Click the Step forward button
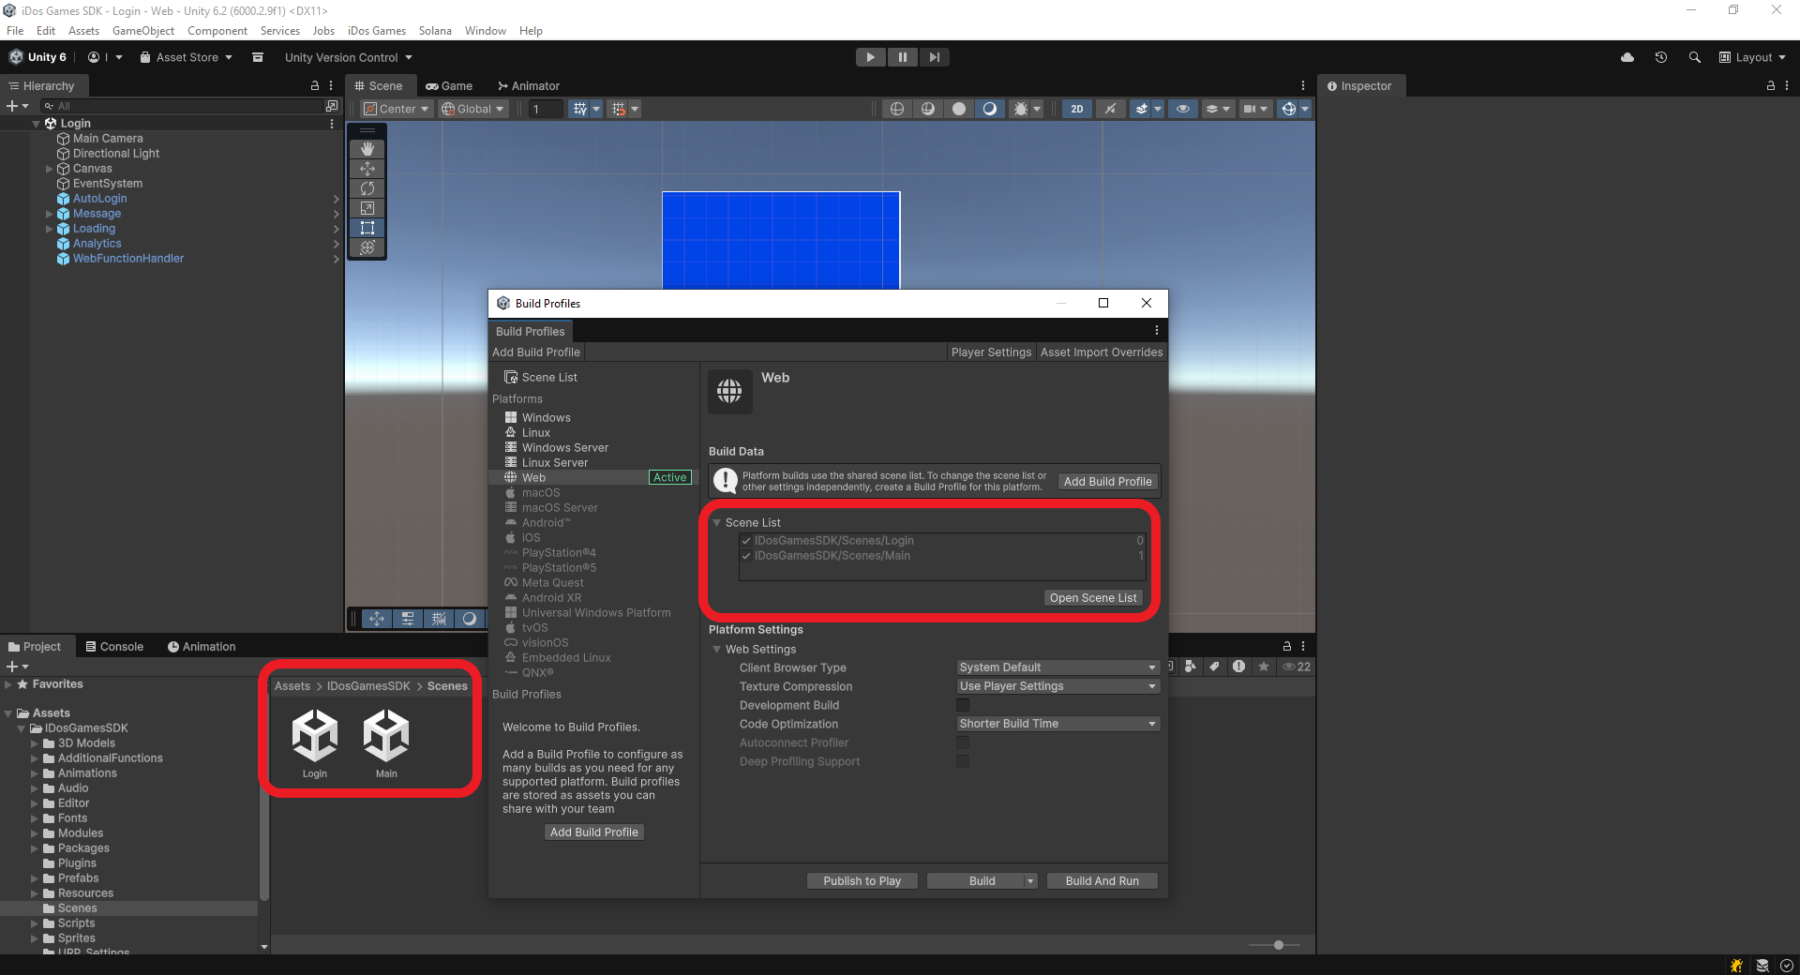The width and height of the screenshot is (1800, 975). [x=934, y=57]
